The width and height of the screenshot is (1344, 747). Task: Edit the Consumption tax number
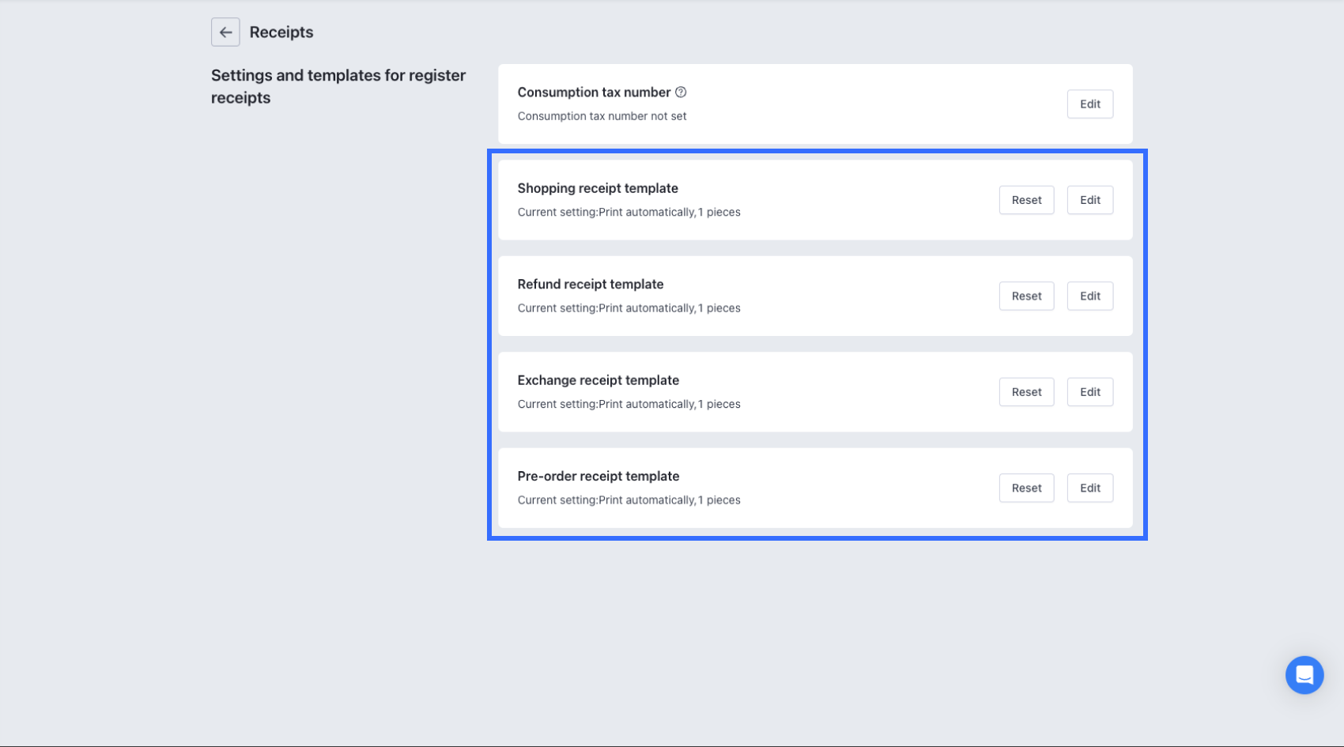pyautogui.click(x=1089, y=104)
